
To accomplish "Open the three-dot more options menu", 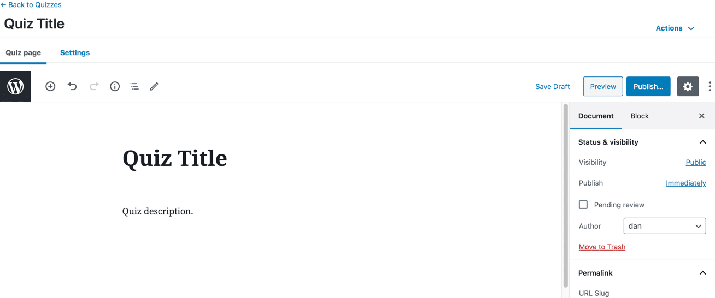I will tap(710, 86).
